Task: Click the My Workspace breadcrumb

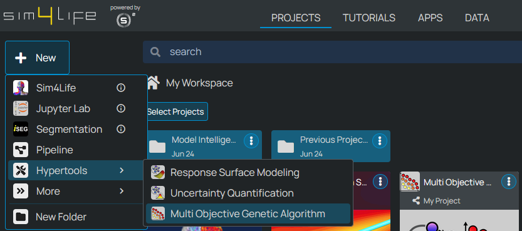Action: (x=199, y=83)
